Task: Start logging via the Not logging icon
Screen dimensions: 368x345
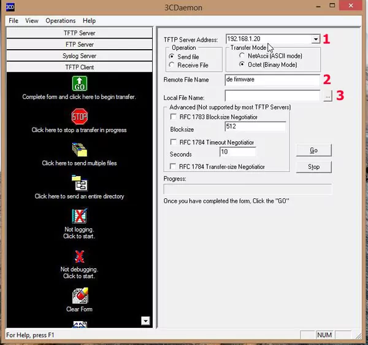Action: pyautogui.click(x=79, y=216)
